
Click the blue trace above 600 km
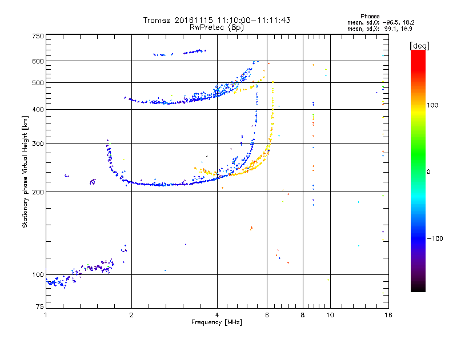pos(180,53)
